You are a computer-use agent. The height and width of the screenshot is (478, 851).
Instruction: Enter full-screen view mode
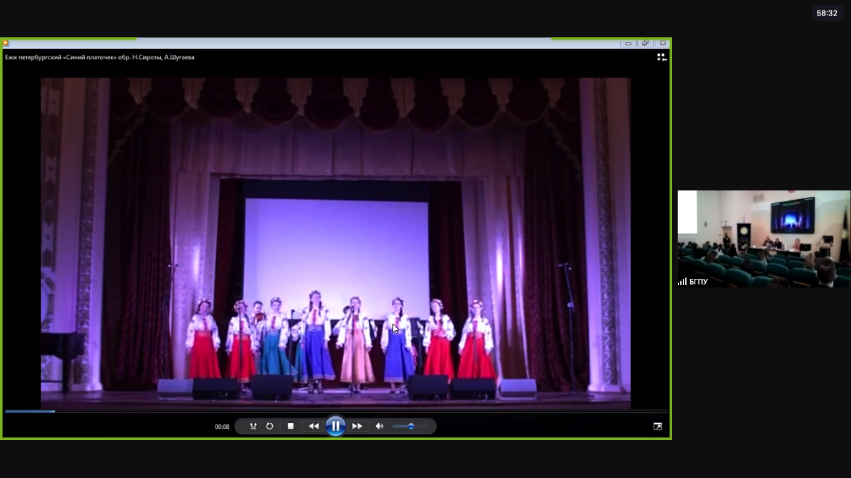(x=657, y=426)
